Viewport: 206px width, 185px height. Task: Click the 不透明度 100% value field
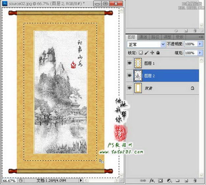(x=191, y=44)
